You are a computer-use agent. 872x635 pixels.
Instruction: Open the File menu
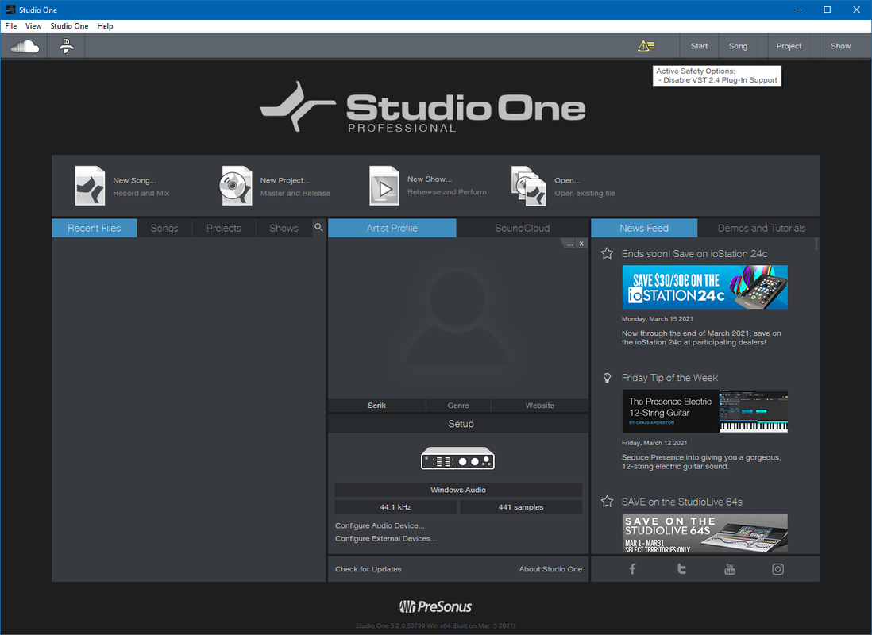pyautogui.click(x=10, y=26)
